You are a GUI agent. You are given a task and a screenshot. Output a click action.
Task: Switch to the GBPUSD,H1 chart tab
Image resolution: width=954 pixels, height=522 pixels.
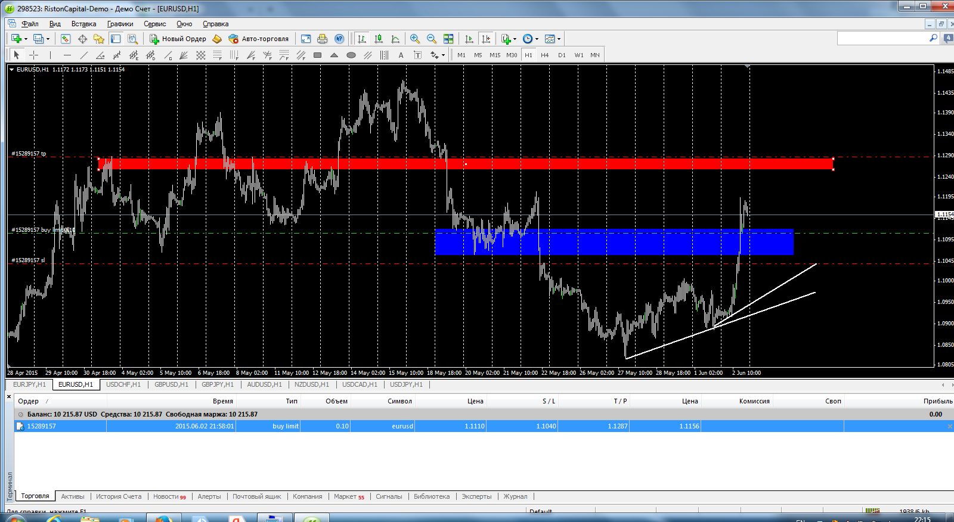[171, 384]
